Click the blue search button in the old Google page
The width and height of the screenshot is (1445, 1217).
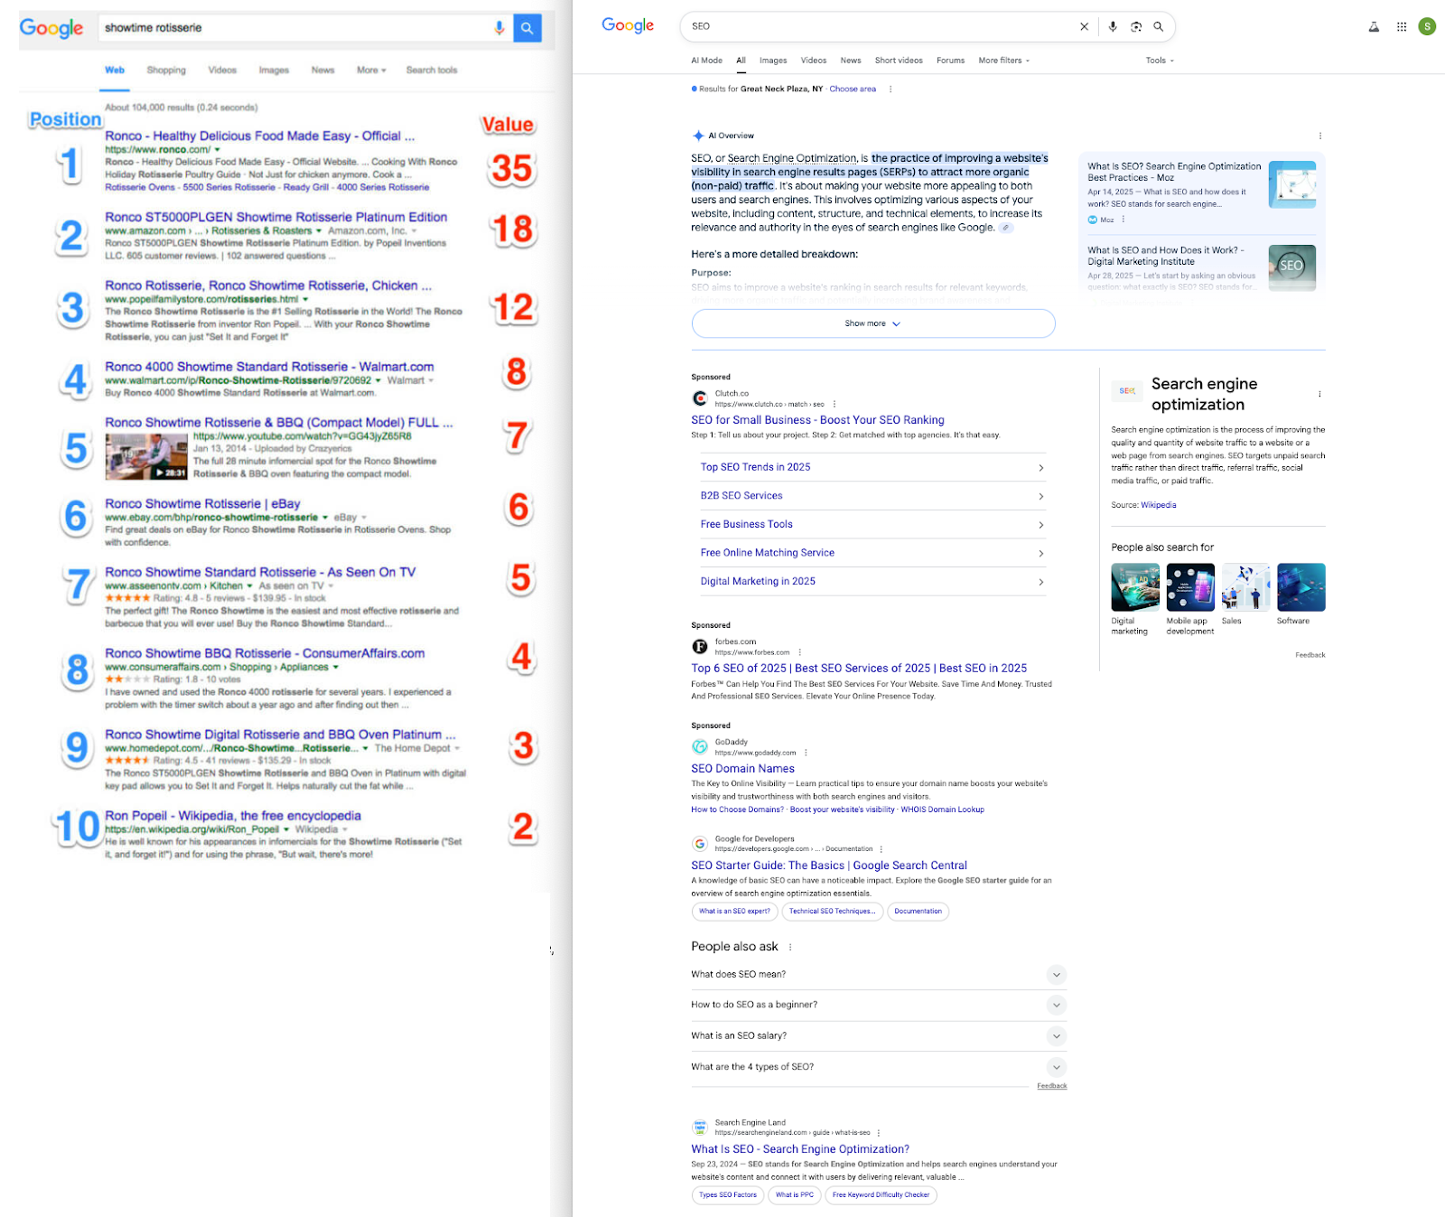coord(527,28)
